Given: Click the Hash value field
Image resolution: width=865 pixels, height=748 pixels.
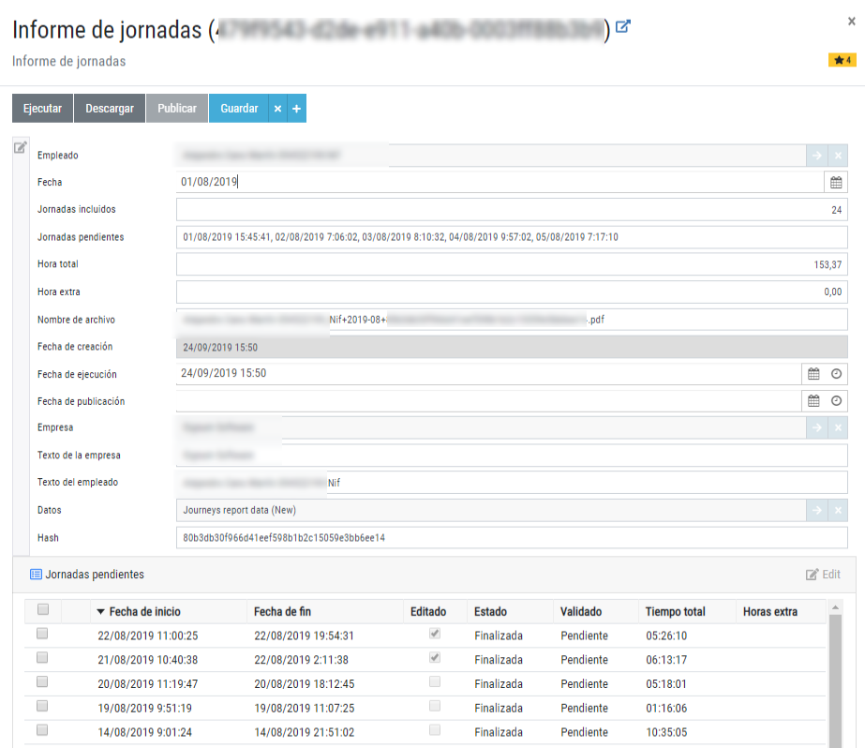Looking at the screenshot, I should click(x=512, y=538).
